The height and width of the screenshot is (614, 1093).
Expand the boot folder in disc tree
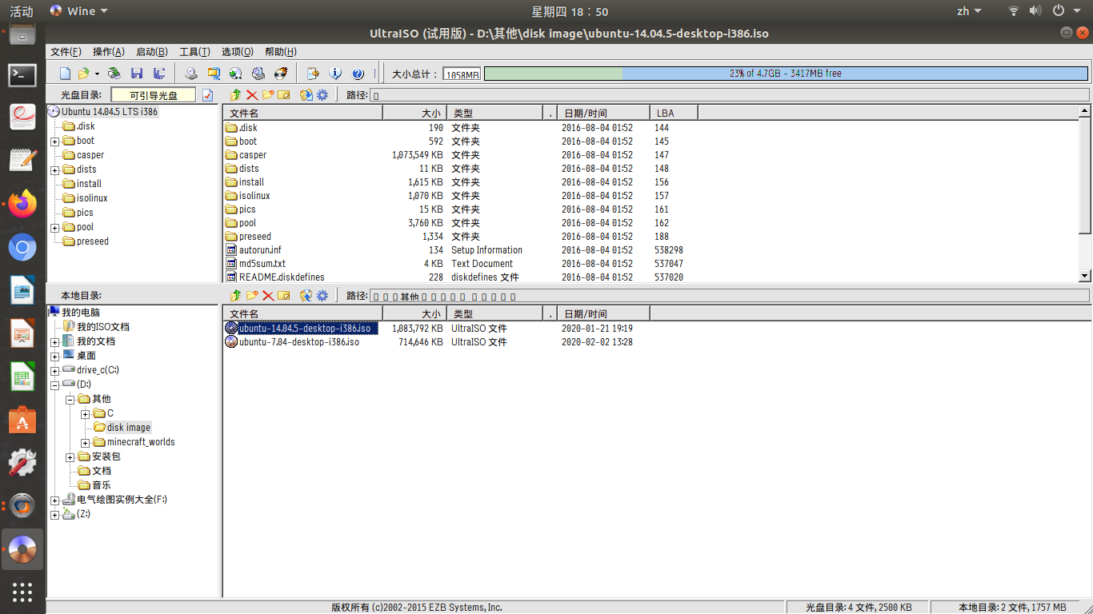55,142
